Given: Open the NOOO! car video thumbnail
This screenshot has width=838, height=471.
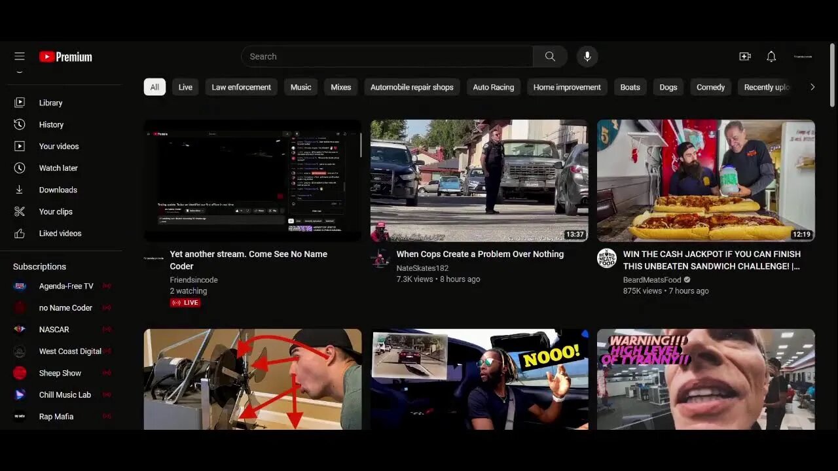Looking at the screenshot, I should [479, 379].
